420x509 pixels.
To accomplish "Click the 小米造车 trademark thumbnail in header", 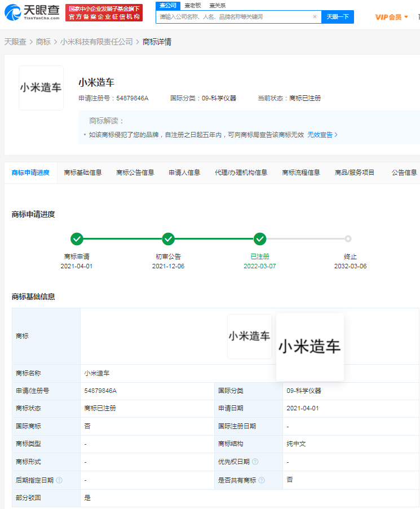I will (41, 88).
